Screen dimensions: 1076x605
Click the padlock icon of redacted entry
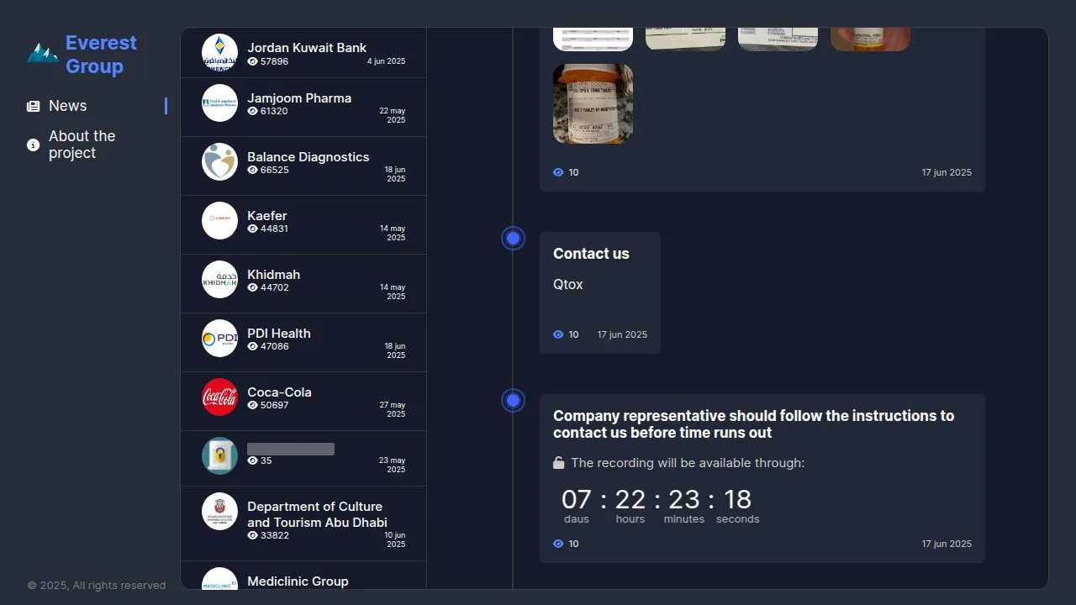(219, 455)
